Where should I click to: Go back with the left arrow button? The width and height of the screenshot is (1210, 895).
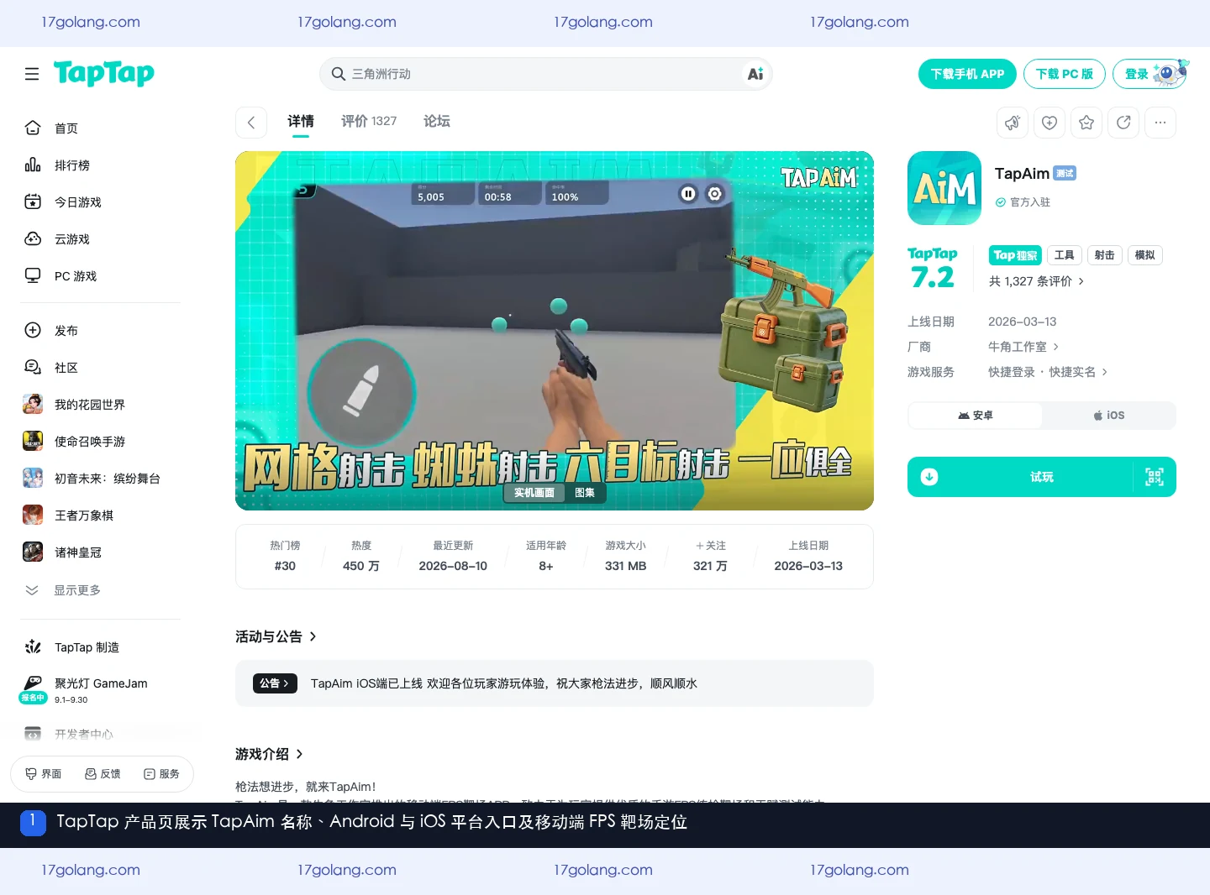coord(251,123)
